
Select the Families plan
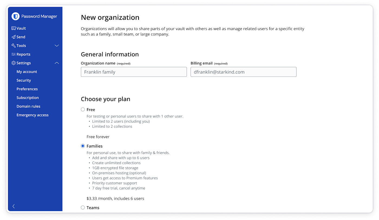83,146
